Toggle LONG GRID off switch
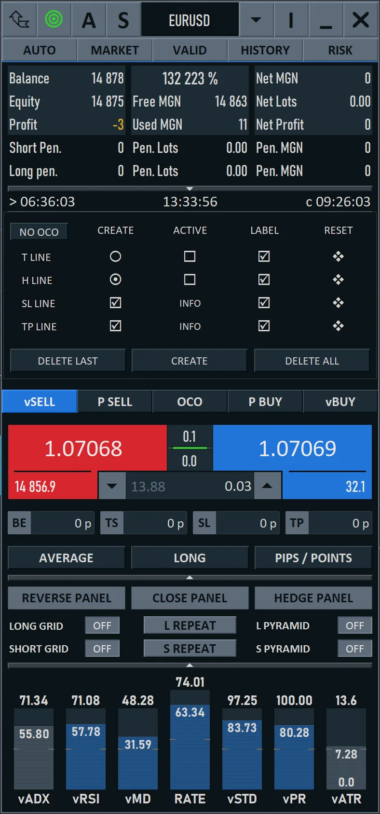Image resolution: width=380 pixels, height=814 pixels. pos(102,625)
